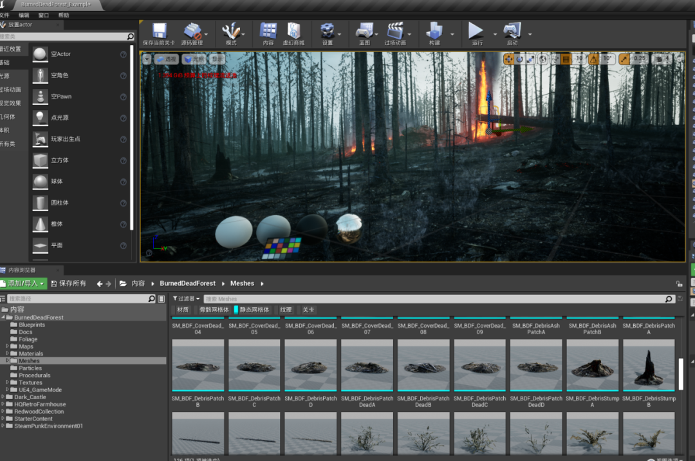Toggle grid snapping in the viewport toolbar
Viewport: 695px width, 461px height.
[x=566, y=59]
